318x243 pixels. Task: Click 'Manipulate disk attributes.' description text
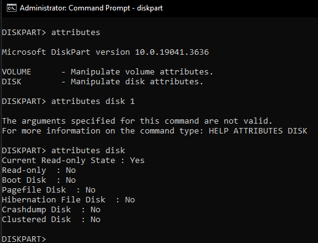137,82
